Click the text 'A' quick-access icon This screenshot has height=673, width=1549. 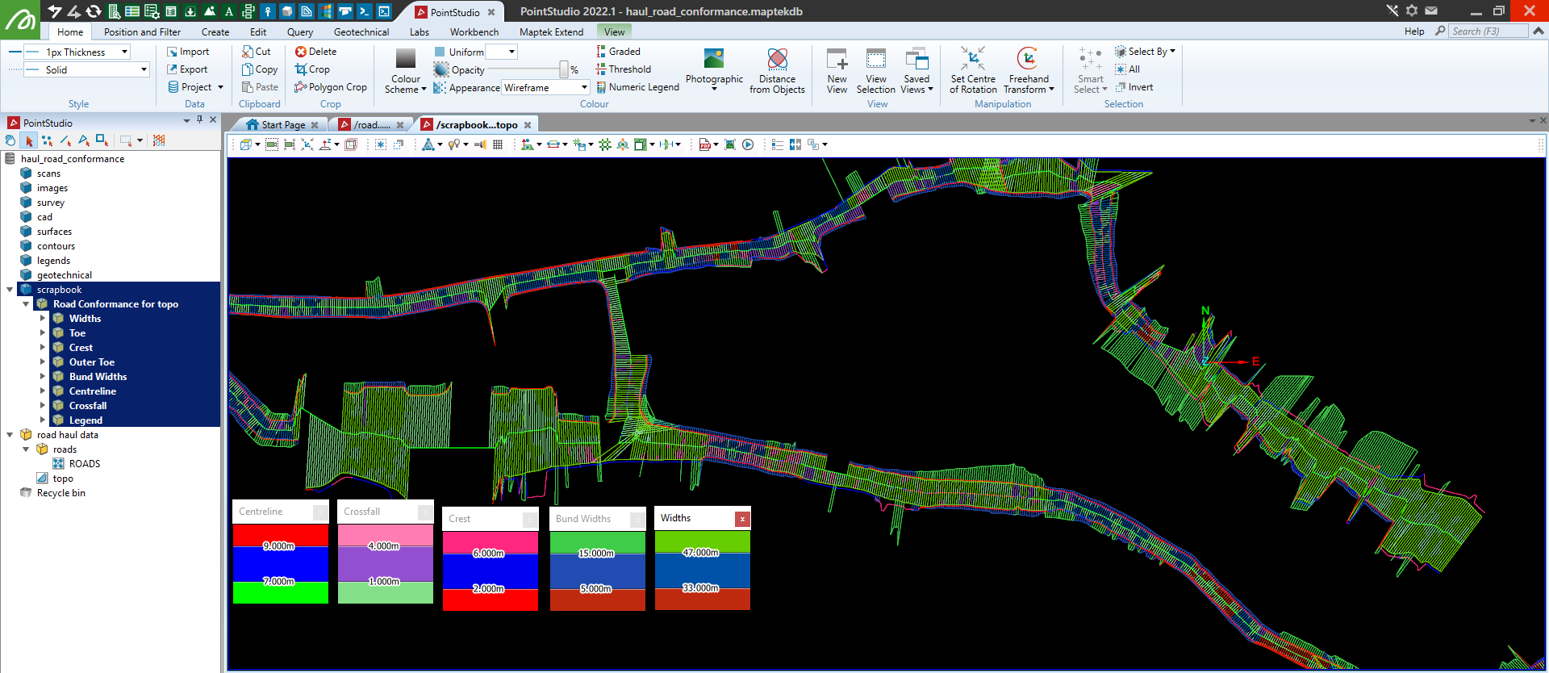(229, 11)
